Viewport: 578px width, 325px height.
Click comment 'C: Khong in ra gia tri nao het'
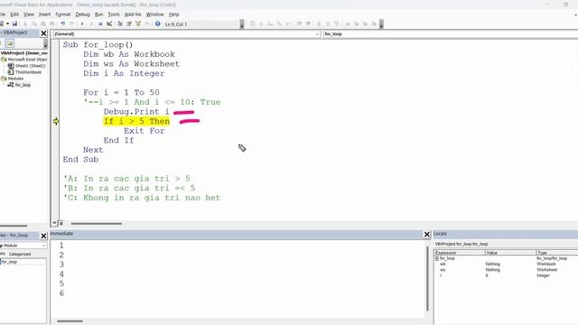click(142, 198)
